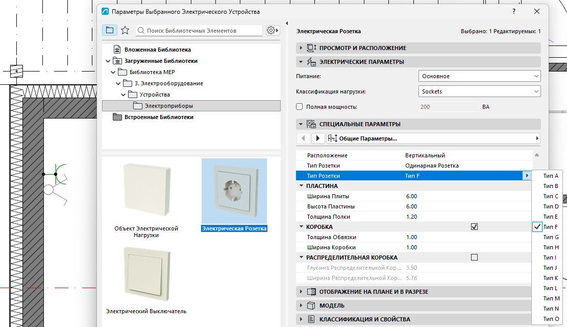Screen dimensions: 567x327
Task: Open library settings gear menu
Action: (273, 30)
